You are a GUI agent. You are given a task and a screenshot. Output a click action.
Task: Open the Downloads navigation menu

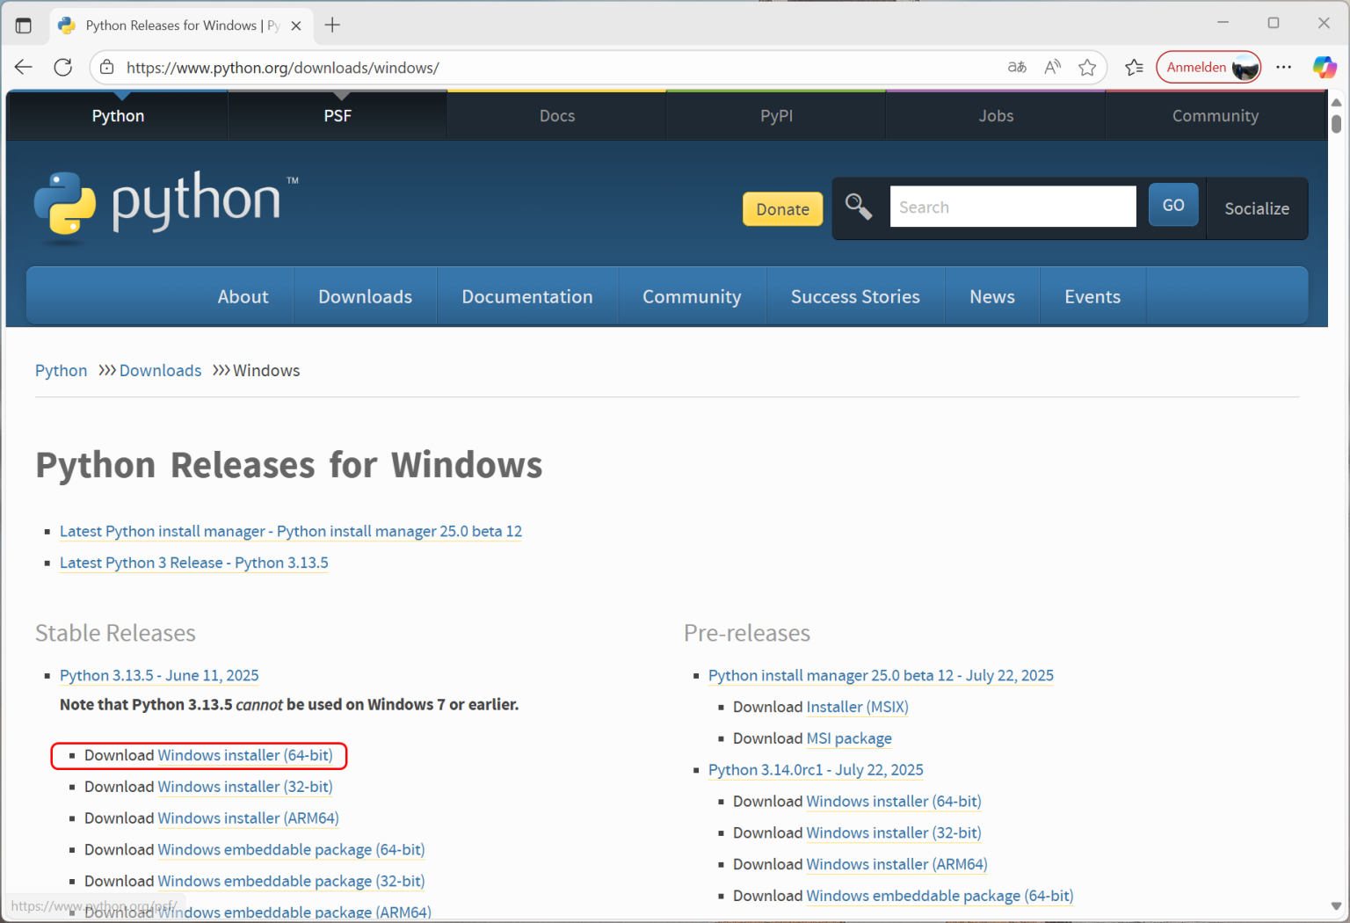point(365,296)
